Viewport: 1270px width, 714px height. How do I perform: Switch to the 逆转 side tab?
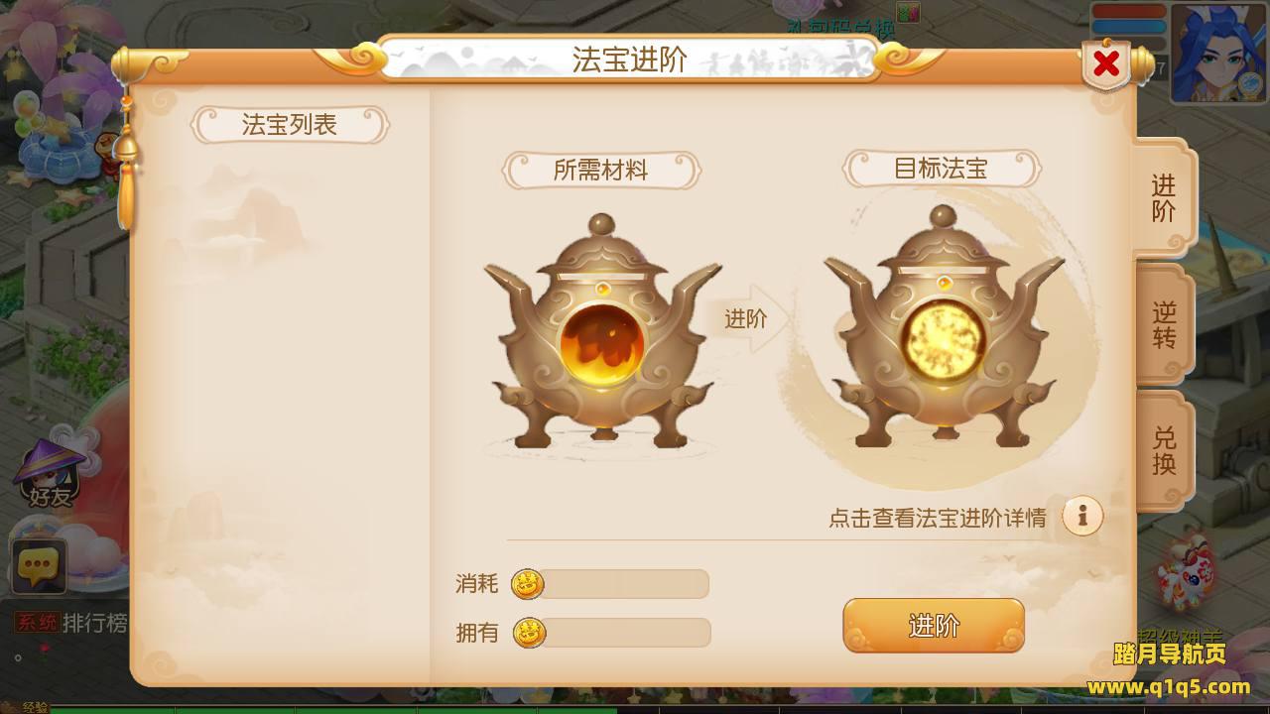click(x=1164, y=325)
